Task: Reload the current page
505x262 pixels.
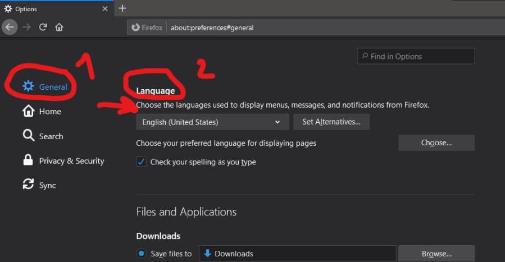Action: 43,27
